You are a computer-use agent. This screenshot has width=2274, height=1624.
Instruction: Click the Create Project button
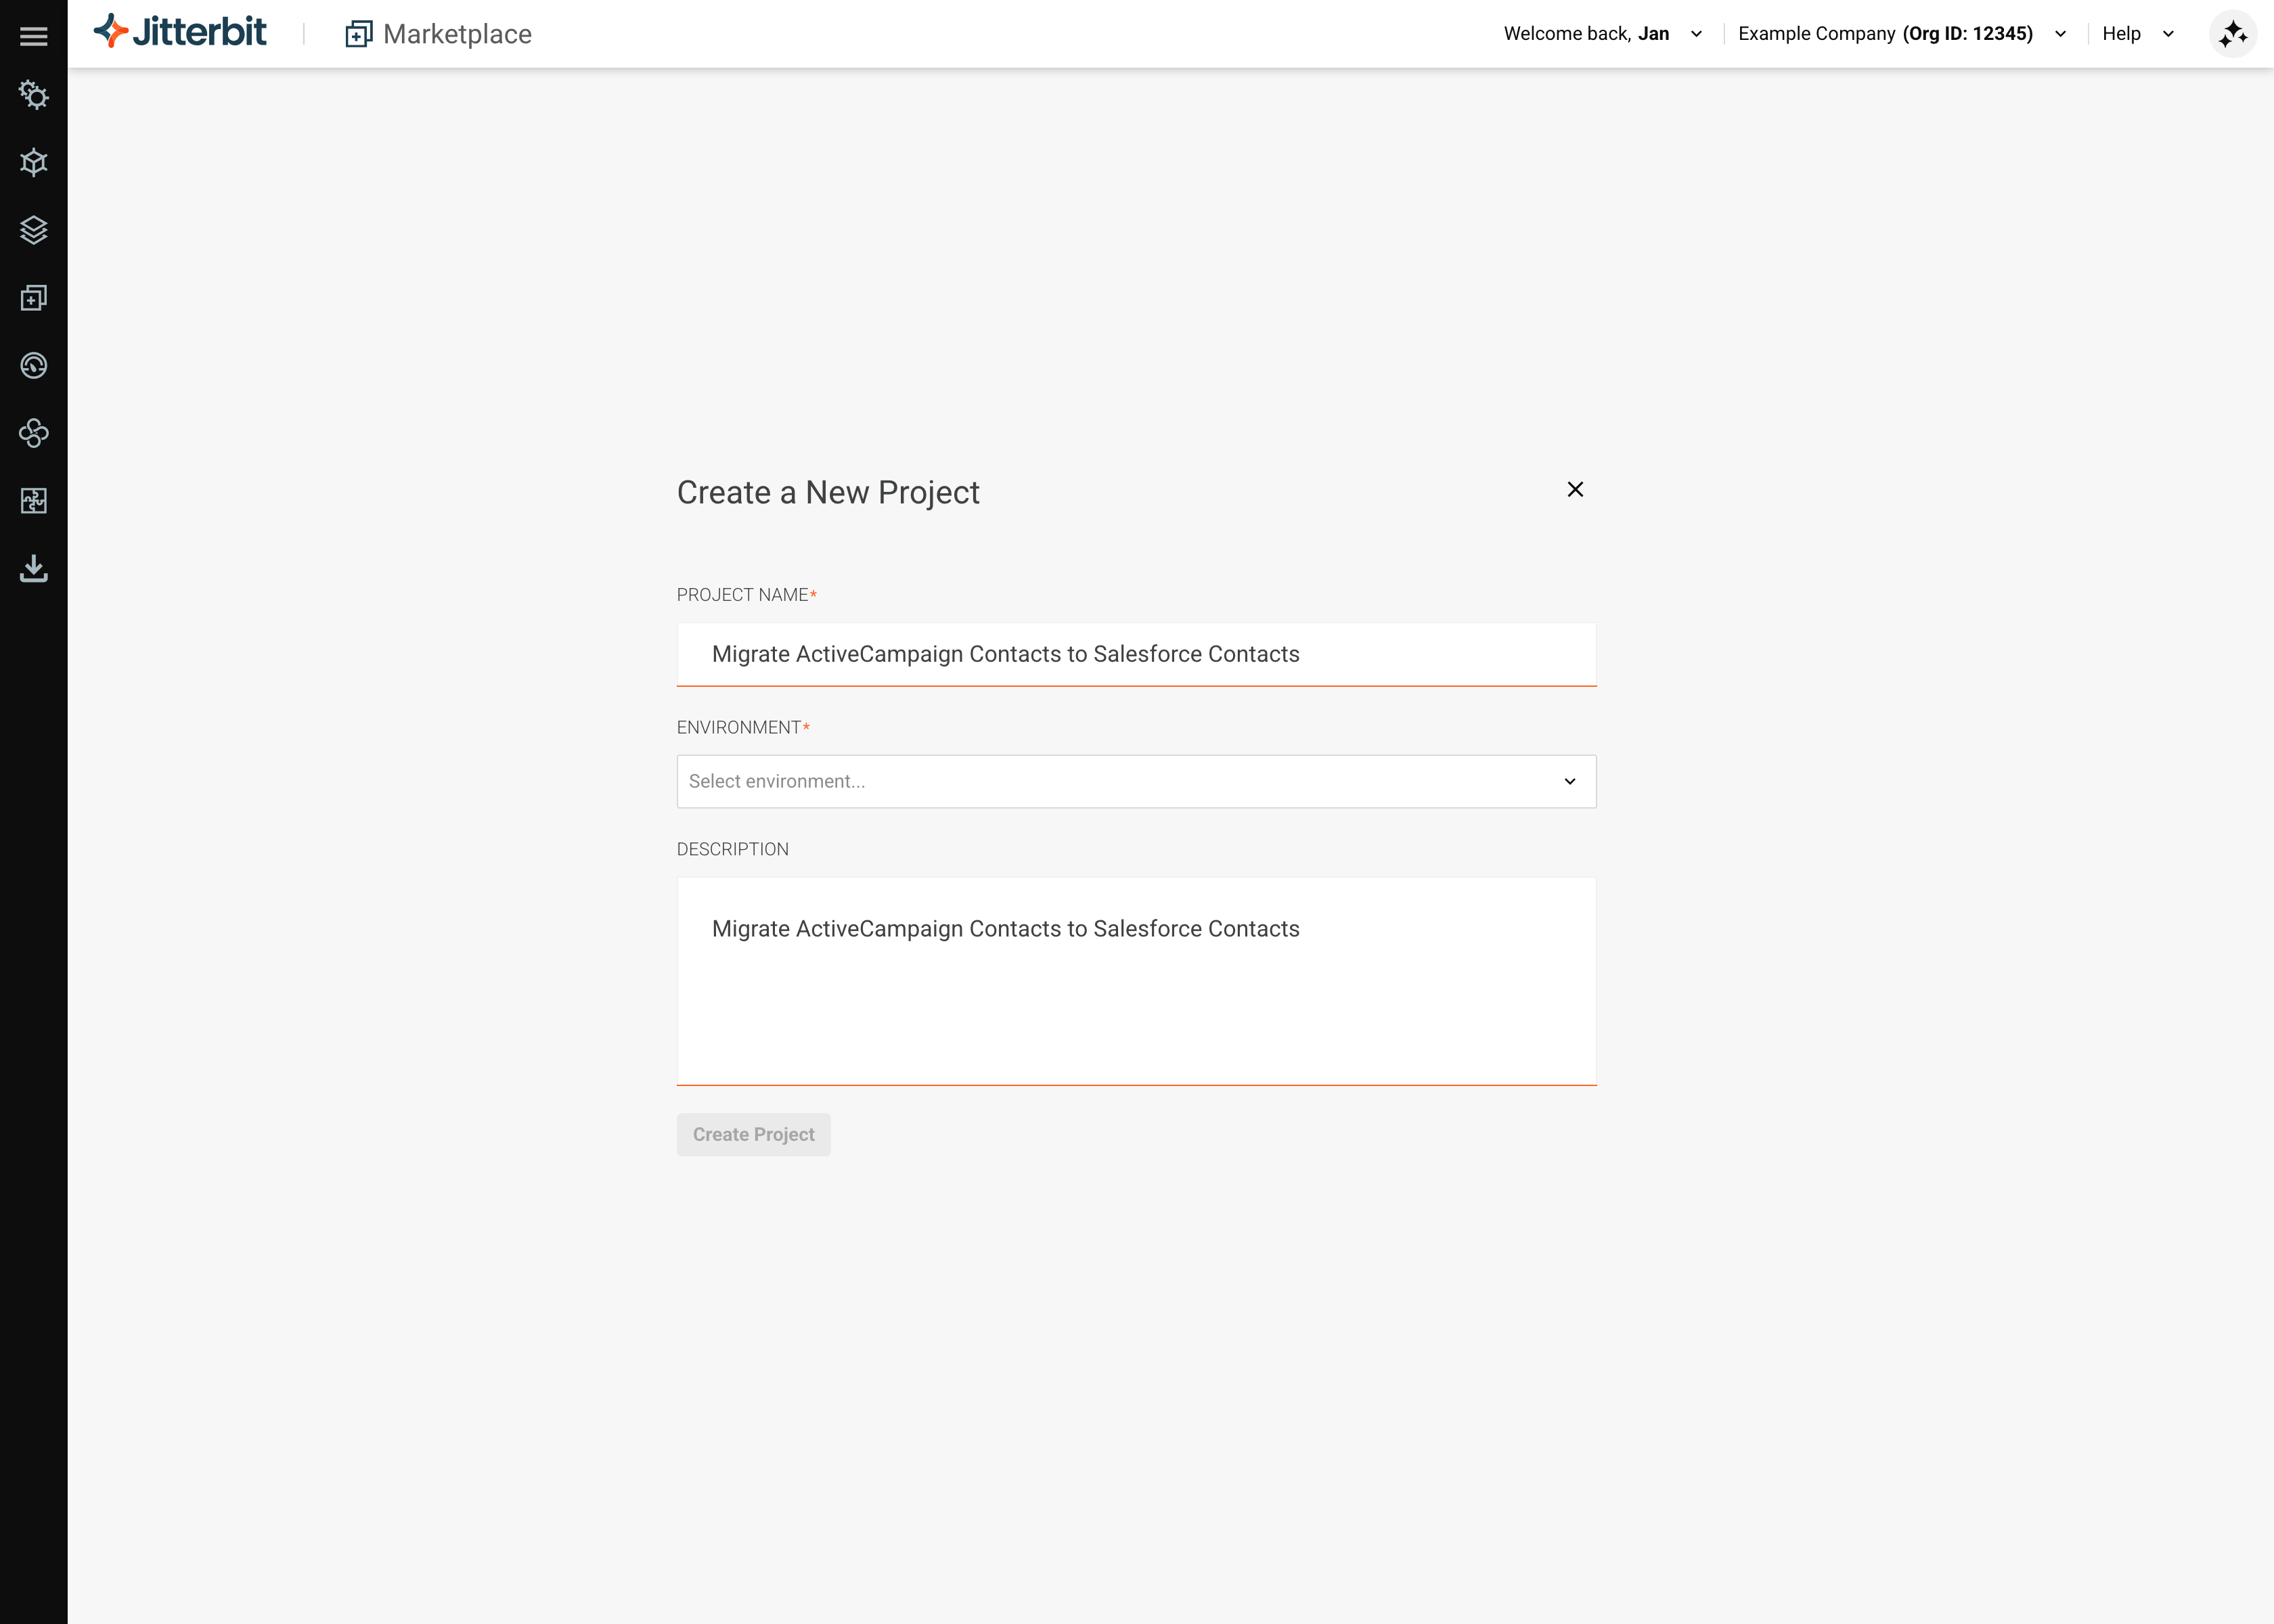[753, 1134]
